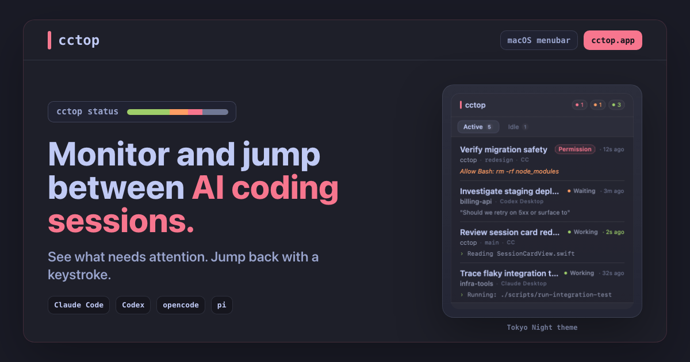Screen dimensions: 690x362
Task: Click the Tokyo Night theme caption
Action: [x=542, y=328]
